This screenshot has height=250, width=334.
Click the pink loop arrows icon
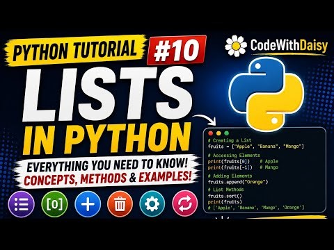coord(185,204)
